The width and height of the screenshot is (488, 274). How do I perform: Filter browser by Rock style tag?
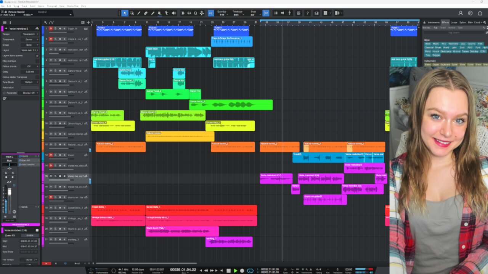pyautogui.click(x=428, y=44)
